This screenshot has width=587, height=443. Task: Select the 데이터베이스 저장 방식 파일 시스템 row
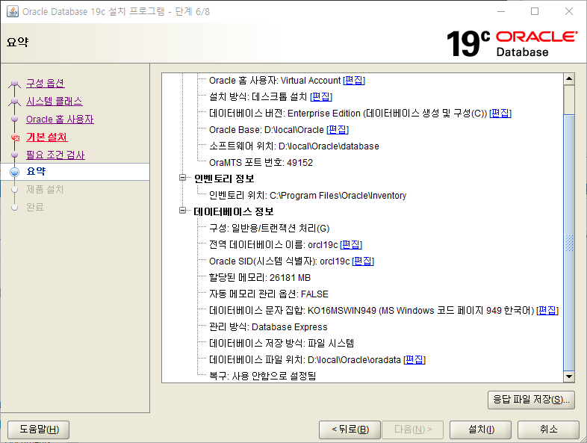(282, 344)
